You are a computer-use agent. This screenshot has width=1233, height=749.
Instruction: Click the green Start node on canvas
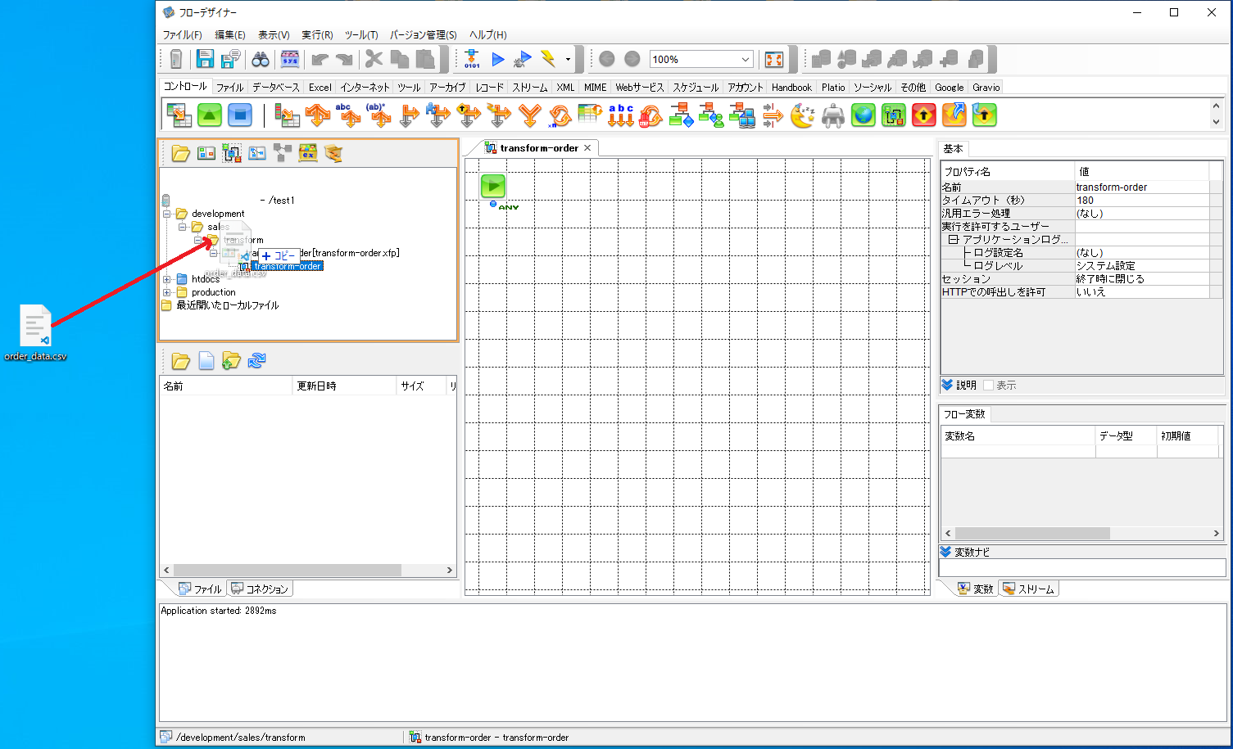[x=493, y=186]
